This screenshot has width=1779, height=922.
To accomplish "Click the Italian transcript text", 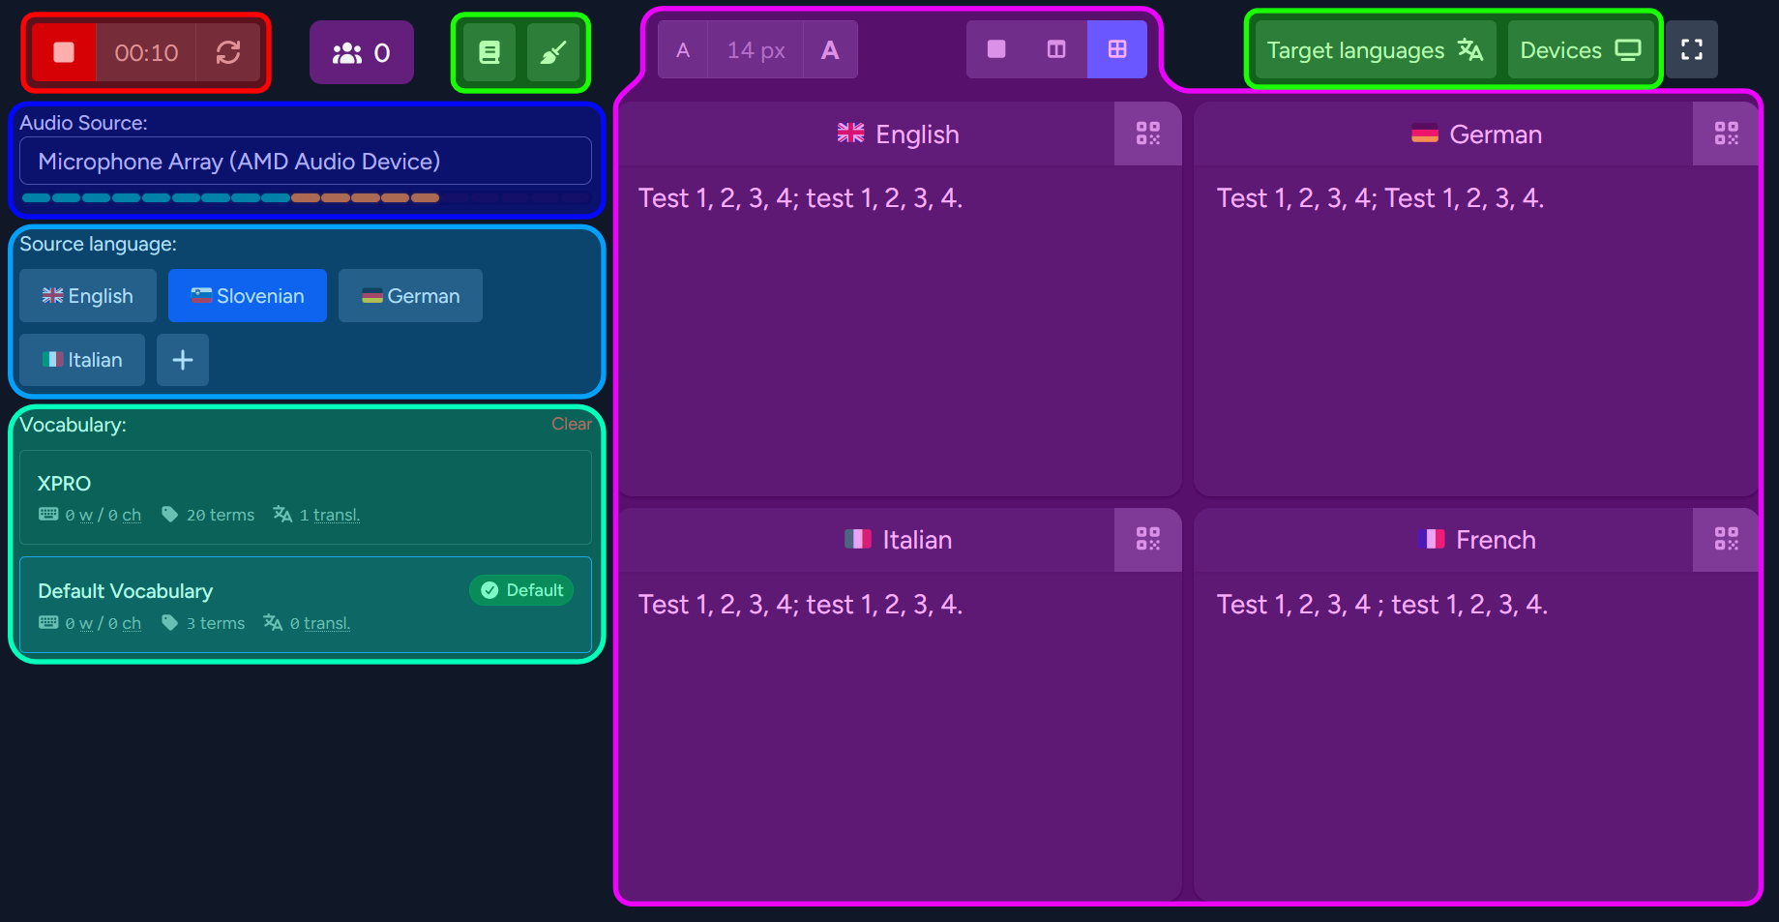I will coord(800,605).
